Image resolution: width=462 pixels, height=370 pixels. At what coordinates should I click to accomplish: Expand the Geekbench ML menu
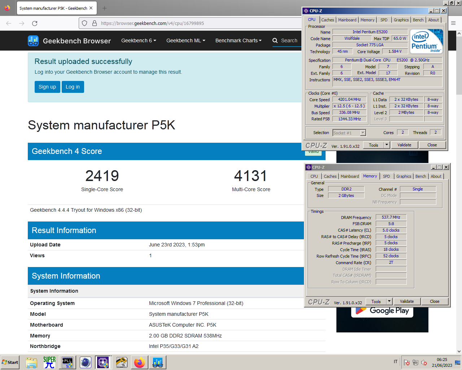click(186, 40)
